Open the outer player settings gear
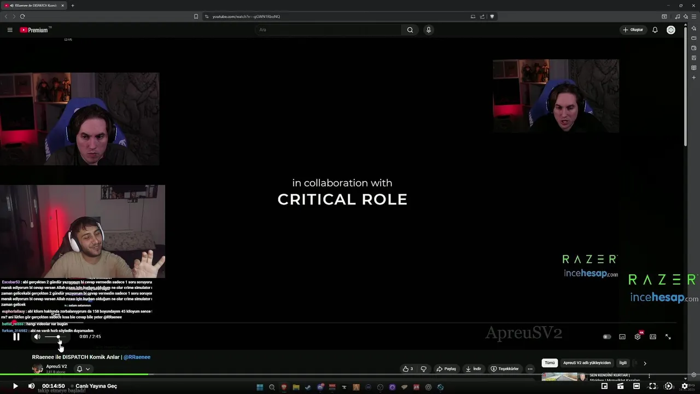The image size is (700, 394). click(685, 386)
